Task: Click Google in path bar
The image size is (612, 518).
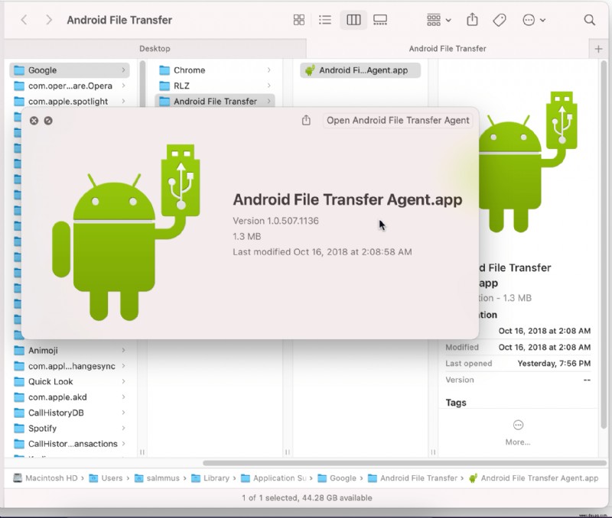Action: click(x=337, y=478)
